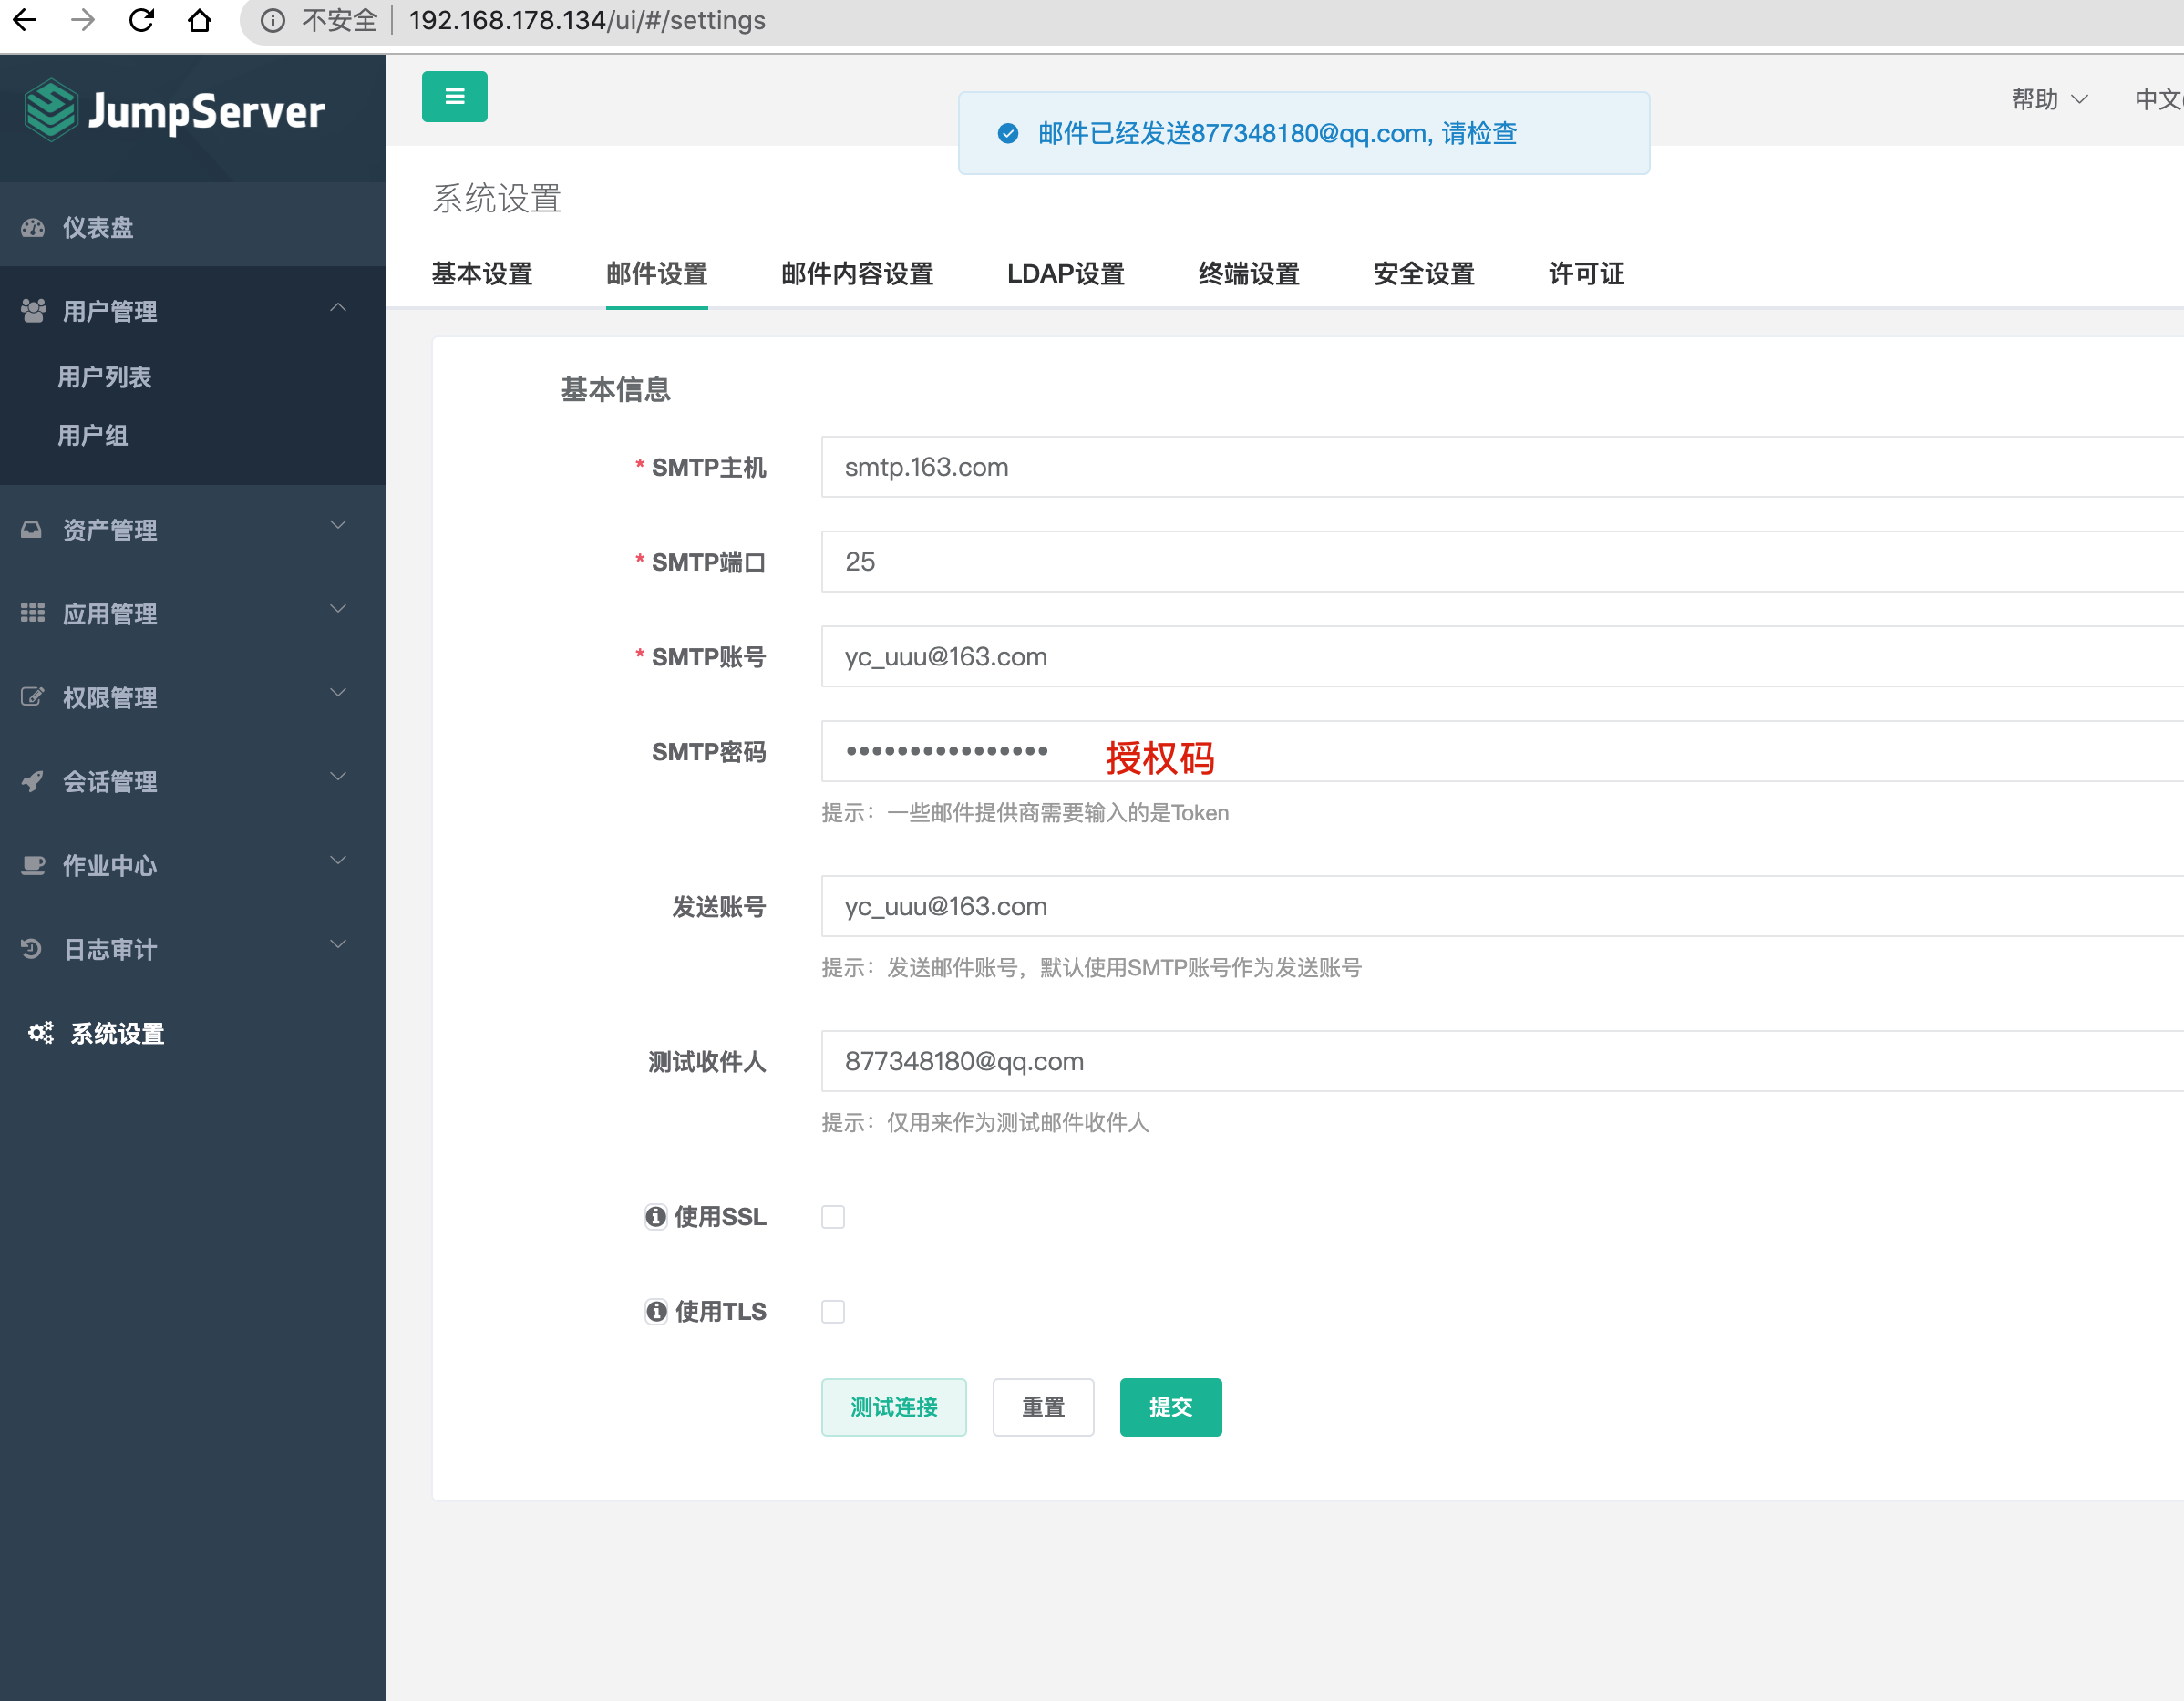Enable the 使用SSL checkbox
The height and width of the screenshot is (1701, 2184).
coord(833,1217)
